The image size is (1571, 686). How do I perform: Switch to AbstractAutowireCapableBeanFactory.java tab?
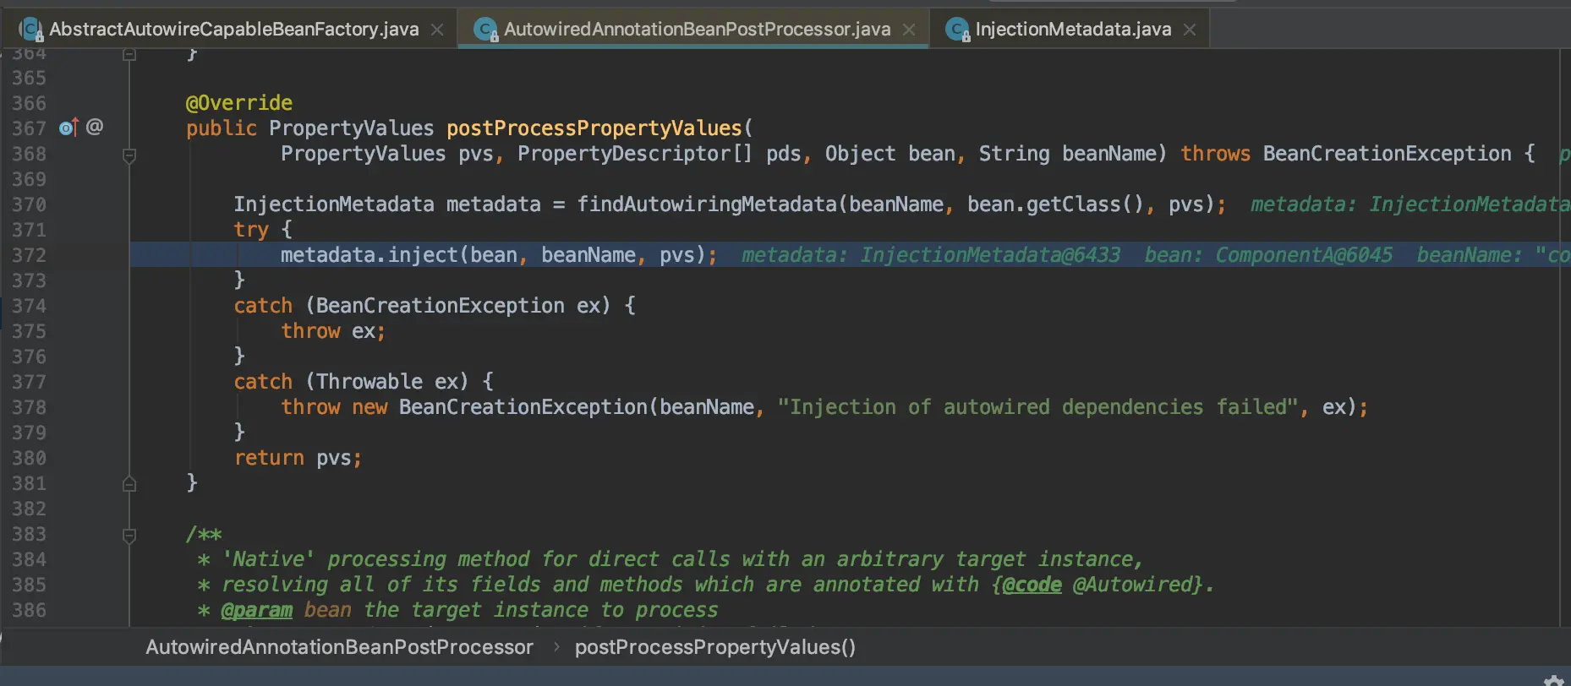point(233,30)
